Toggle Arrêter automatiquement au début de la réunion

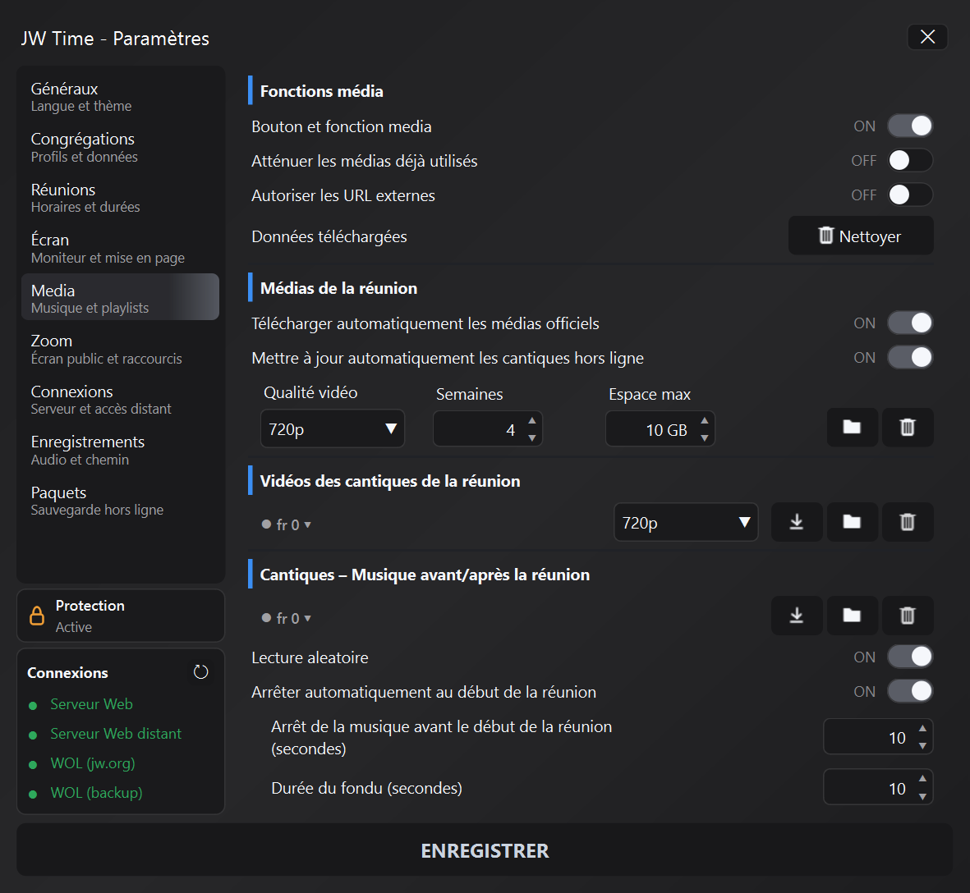pyautogui.click(x=910, y=692)
